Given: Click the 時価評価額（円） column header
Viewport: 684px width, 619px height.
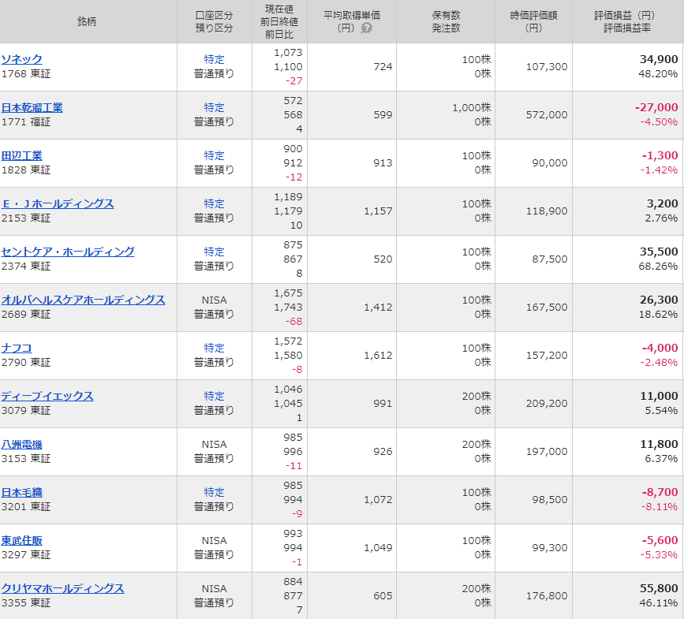Looking at the screenshot, I should (x=533, y=22).
